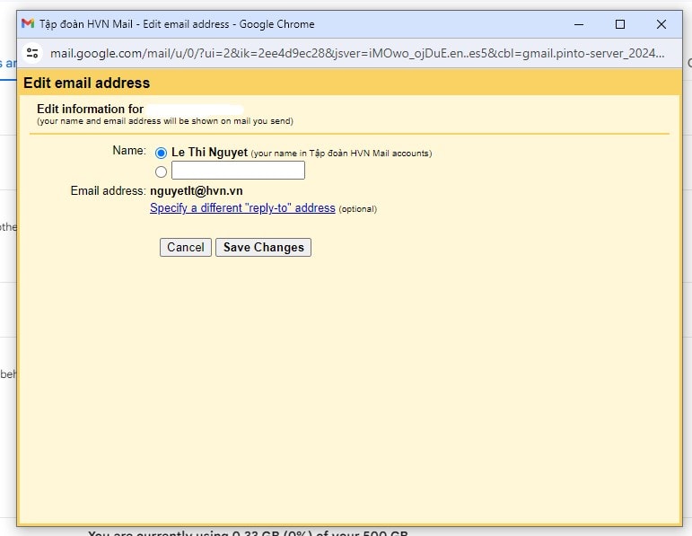Viewport: 692px width, 536px height.
Task: Open the Specify a different "reply-to" address link
Action: pyautogui.click(x=242, y=208)
